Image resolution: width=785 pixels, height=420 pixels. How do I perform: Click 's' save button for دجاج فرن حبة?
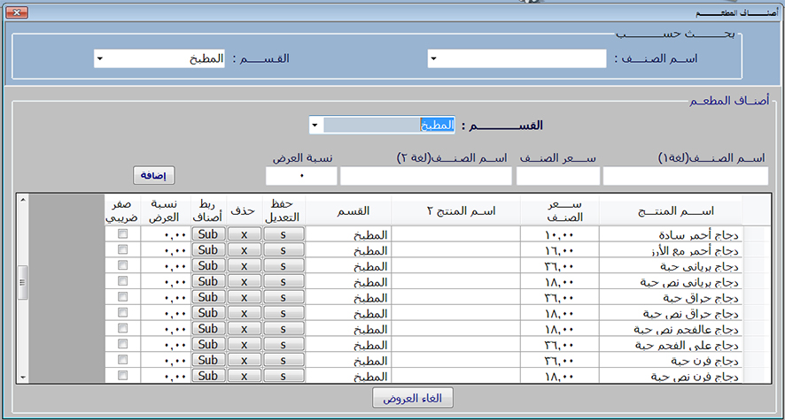pyautogui.click(x=283, y=361)
